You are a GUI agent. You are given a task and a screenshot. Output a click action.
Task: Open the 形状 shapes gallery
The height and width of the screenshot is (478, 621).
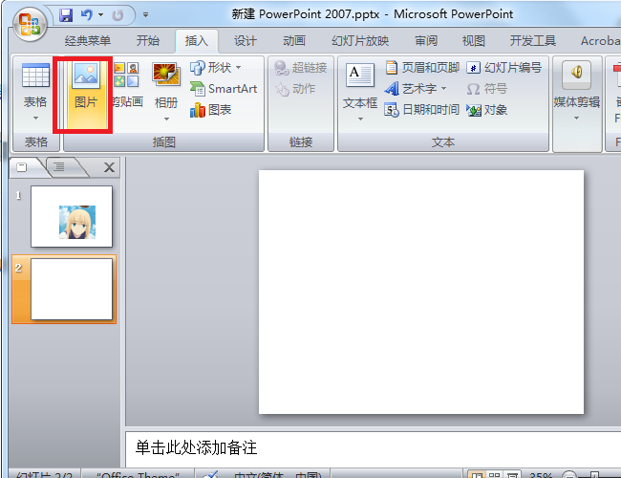[x=216, y=67]
